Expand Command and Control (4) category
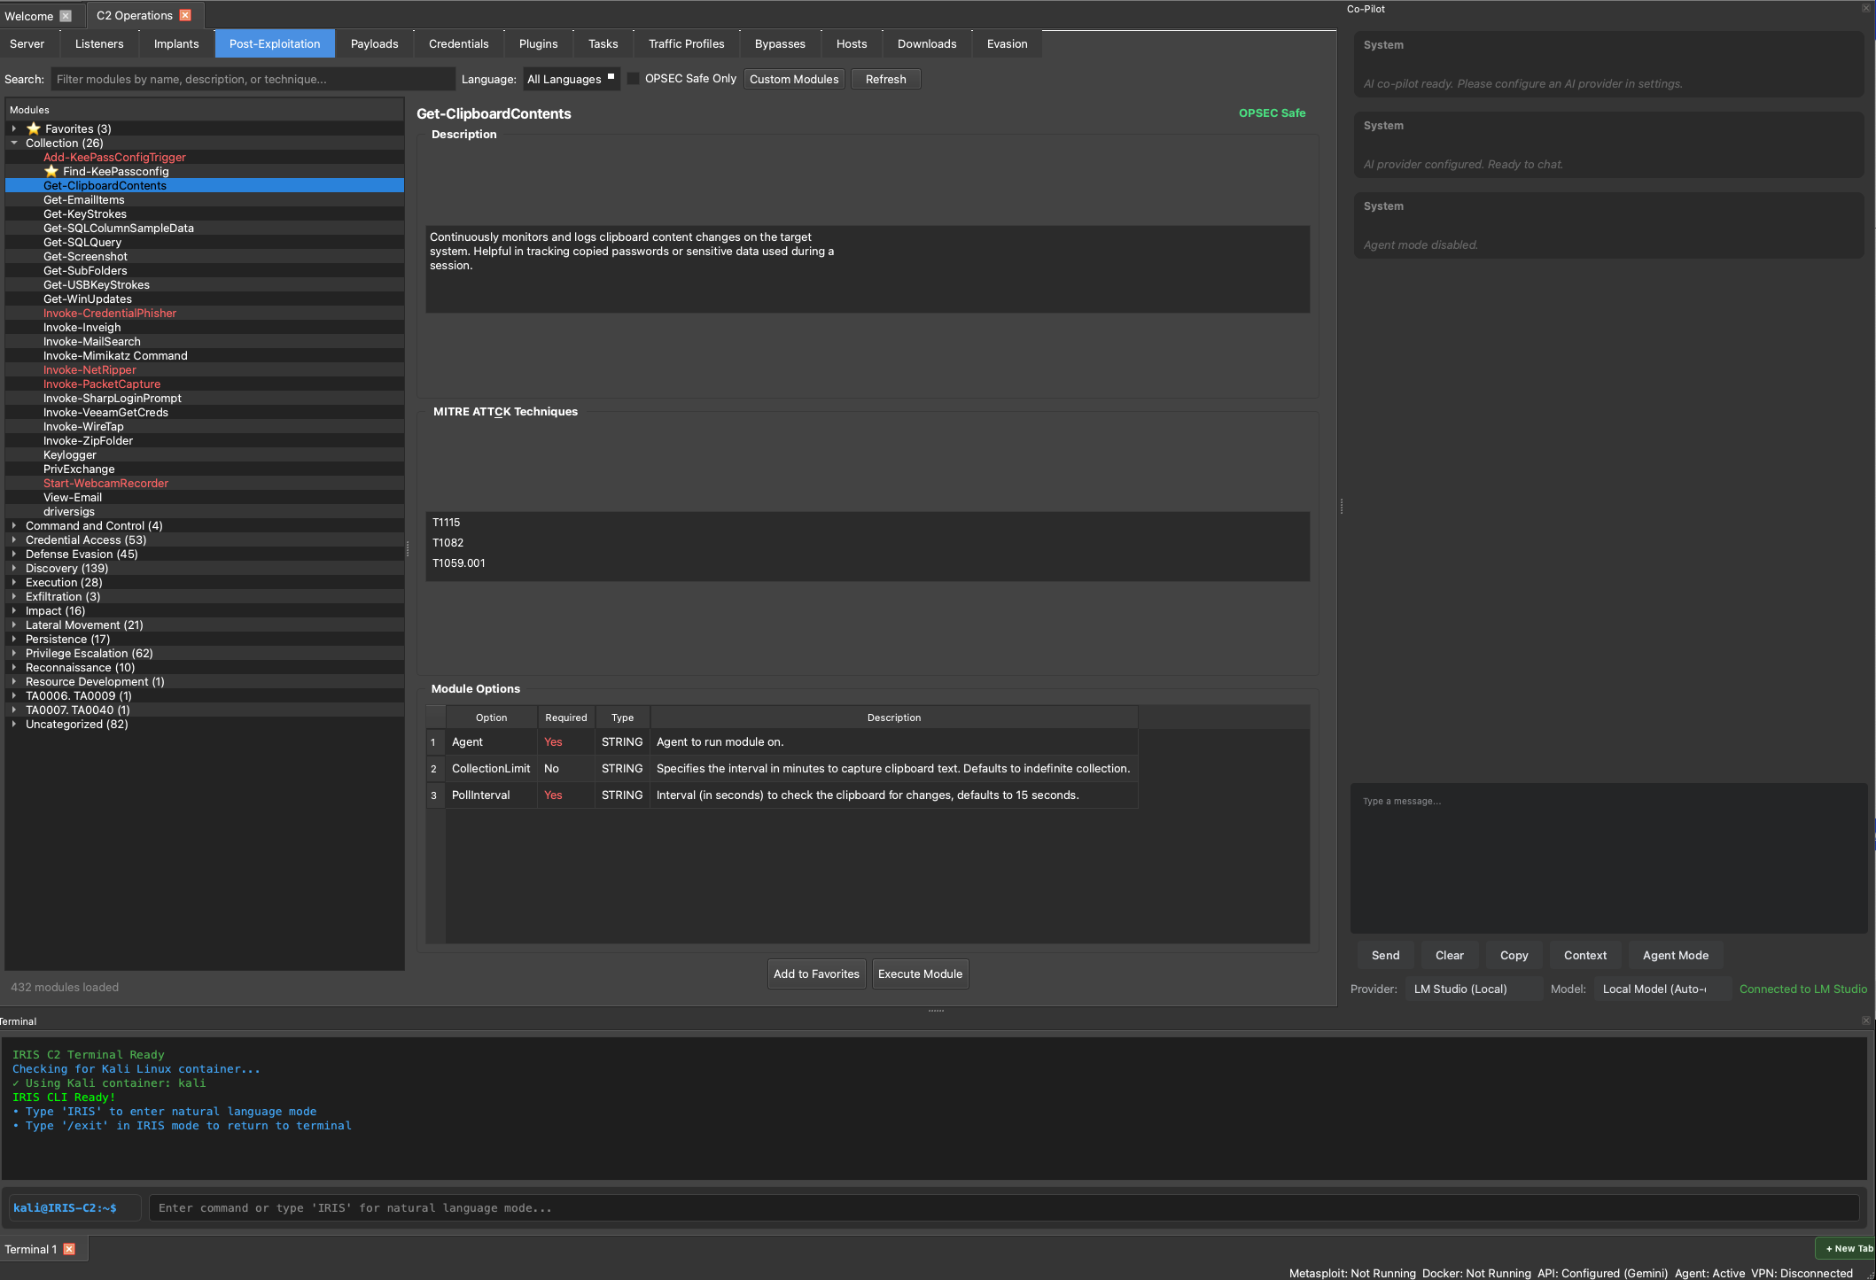The height and width of the screenshot is (1280, 1876). tap(14, 525)
